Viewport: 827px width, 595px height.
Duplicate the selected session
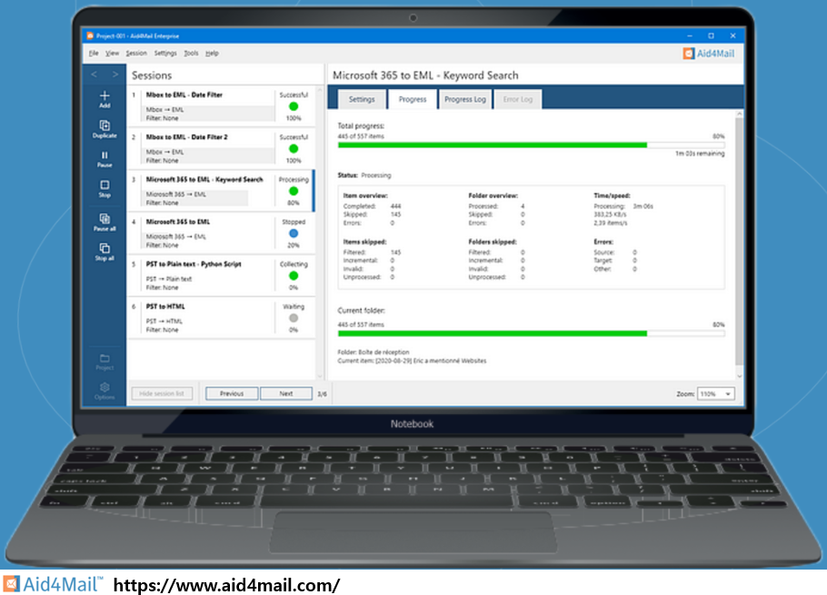105,127
